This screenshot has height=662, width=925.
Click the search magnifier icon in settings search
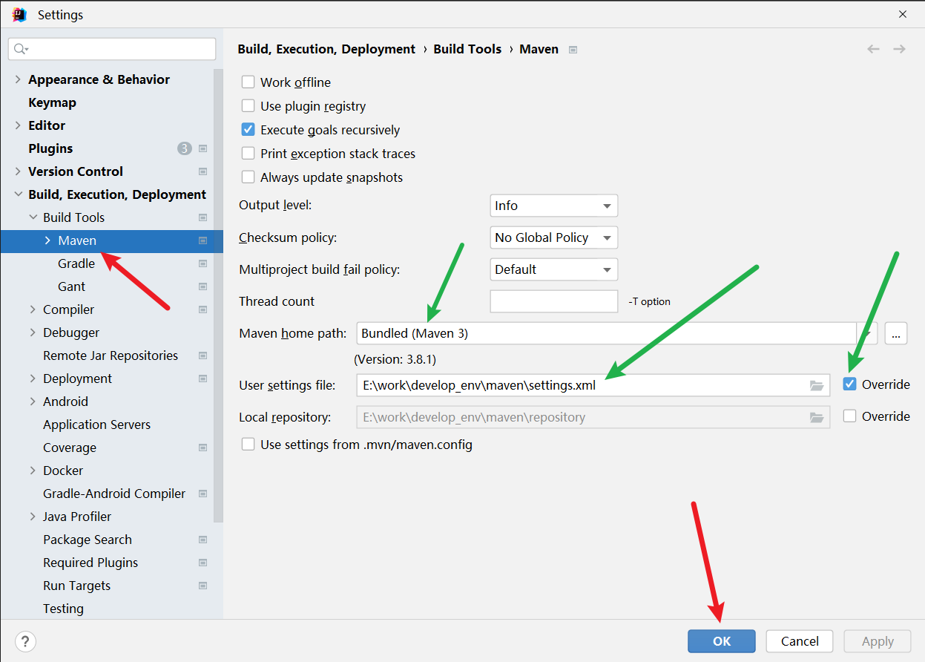[x=21, y=49]
